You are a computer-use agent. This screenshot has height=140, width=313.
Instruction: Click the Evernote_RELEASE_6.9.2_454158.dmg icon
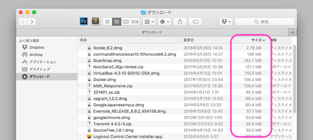tap(89, 111)
